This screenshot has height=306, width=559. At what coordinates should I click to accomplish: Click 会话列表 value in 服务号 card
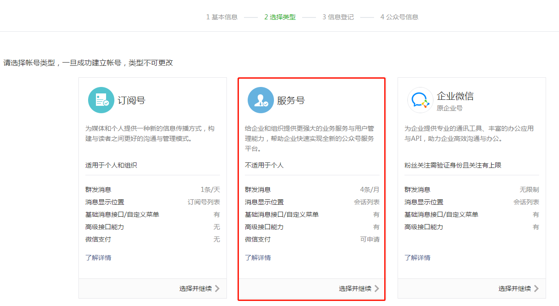point(367,202)
